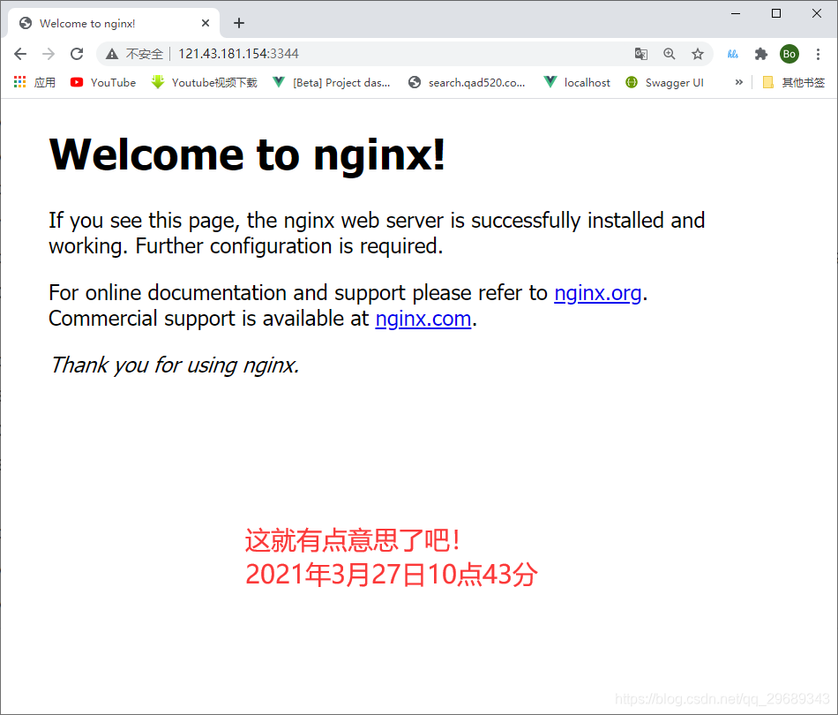This screenshot has height=715, width=838.
Task: Open the not-secure warning site info
Action: point(135,54)
